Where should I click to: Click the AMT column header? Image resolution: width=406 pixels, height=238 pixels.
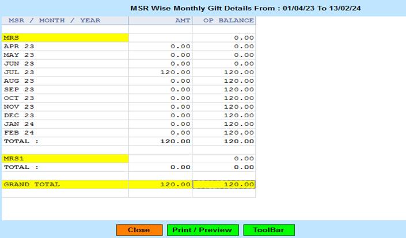(x=160, y=21)
